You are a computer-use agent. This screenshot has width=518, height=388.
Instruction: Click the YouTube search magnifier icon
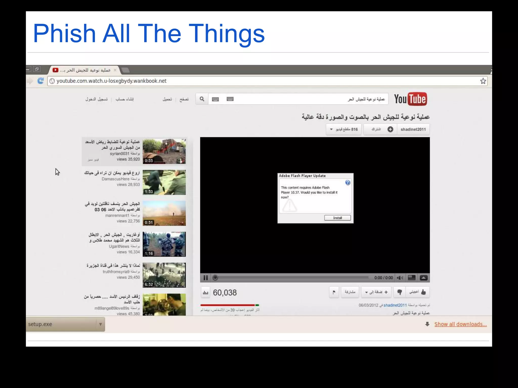coord(202,99)
